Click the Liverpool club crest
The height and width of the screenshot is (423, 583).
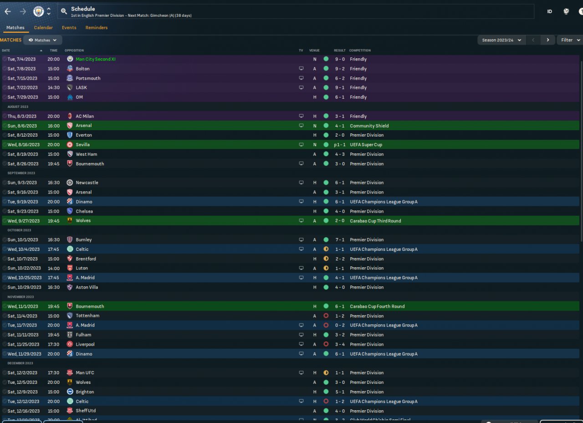(70, 345)
